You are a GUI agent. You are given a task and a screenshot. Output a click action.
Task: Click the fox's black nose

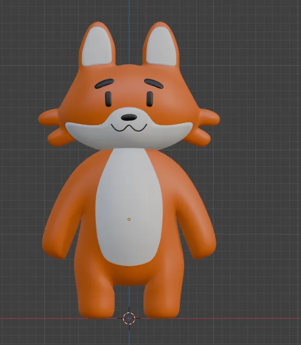129,117
